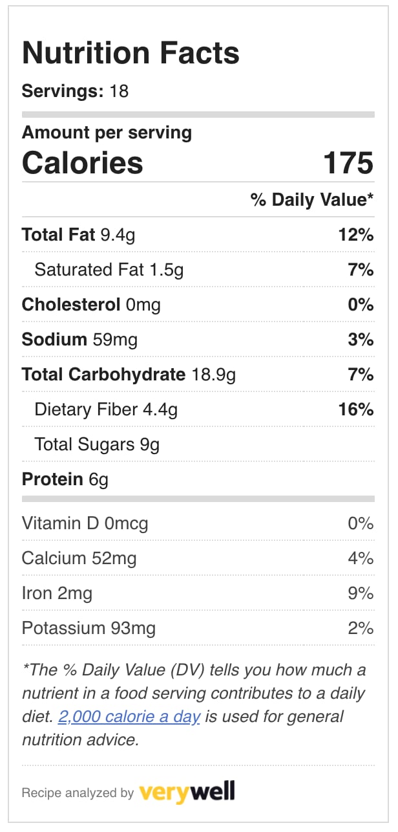
Task: Select the Vitamin D 0mcg row
Action: 198,523
